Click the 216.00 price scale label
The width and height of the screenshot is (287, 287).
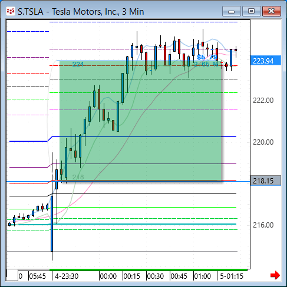point(263,225)
